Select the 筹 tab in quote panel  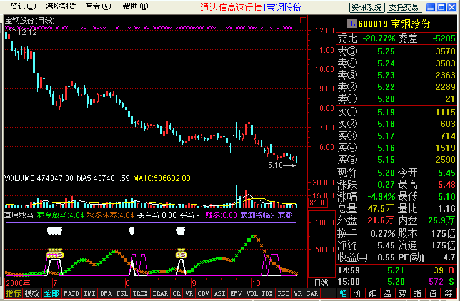448,293
